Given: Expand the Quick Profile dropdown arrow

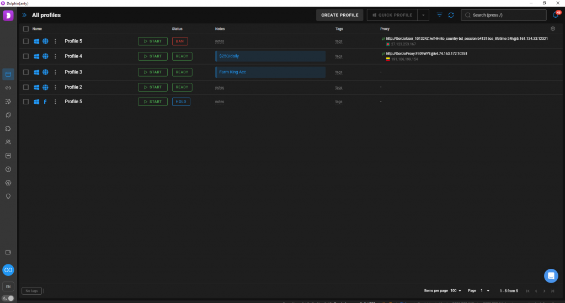Looking at the screenshot, I should click(423, 15).
